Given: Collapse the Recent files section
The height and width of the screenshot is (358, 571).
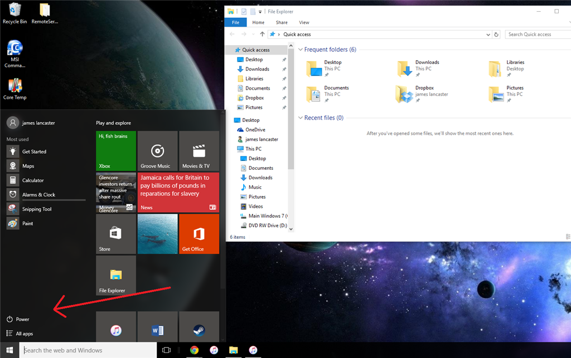Looking at the screenshot, I should 301,118.
